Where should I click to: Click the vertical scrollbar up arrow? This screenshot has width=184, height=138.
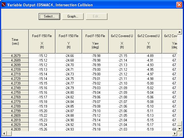pos(180,32)
